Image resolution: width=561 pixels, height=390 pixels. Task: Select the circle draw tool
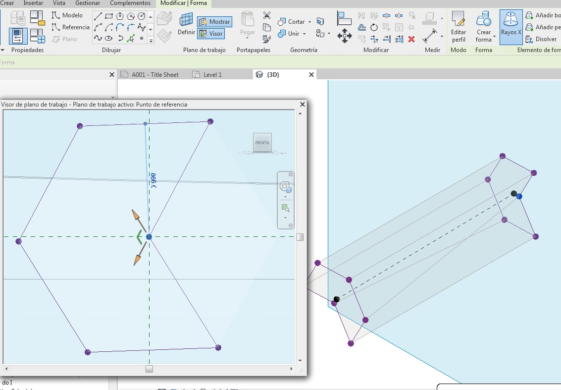[x=142, y=16]
